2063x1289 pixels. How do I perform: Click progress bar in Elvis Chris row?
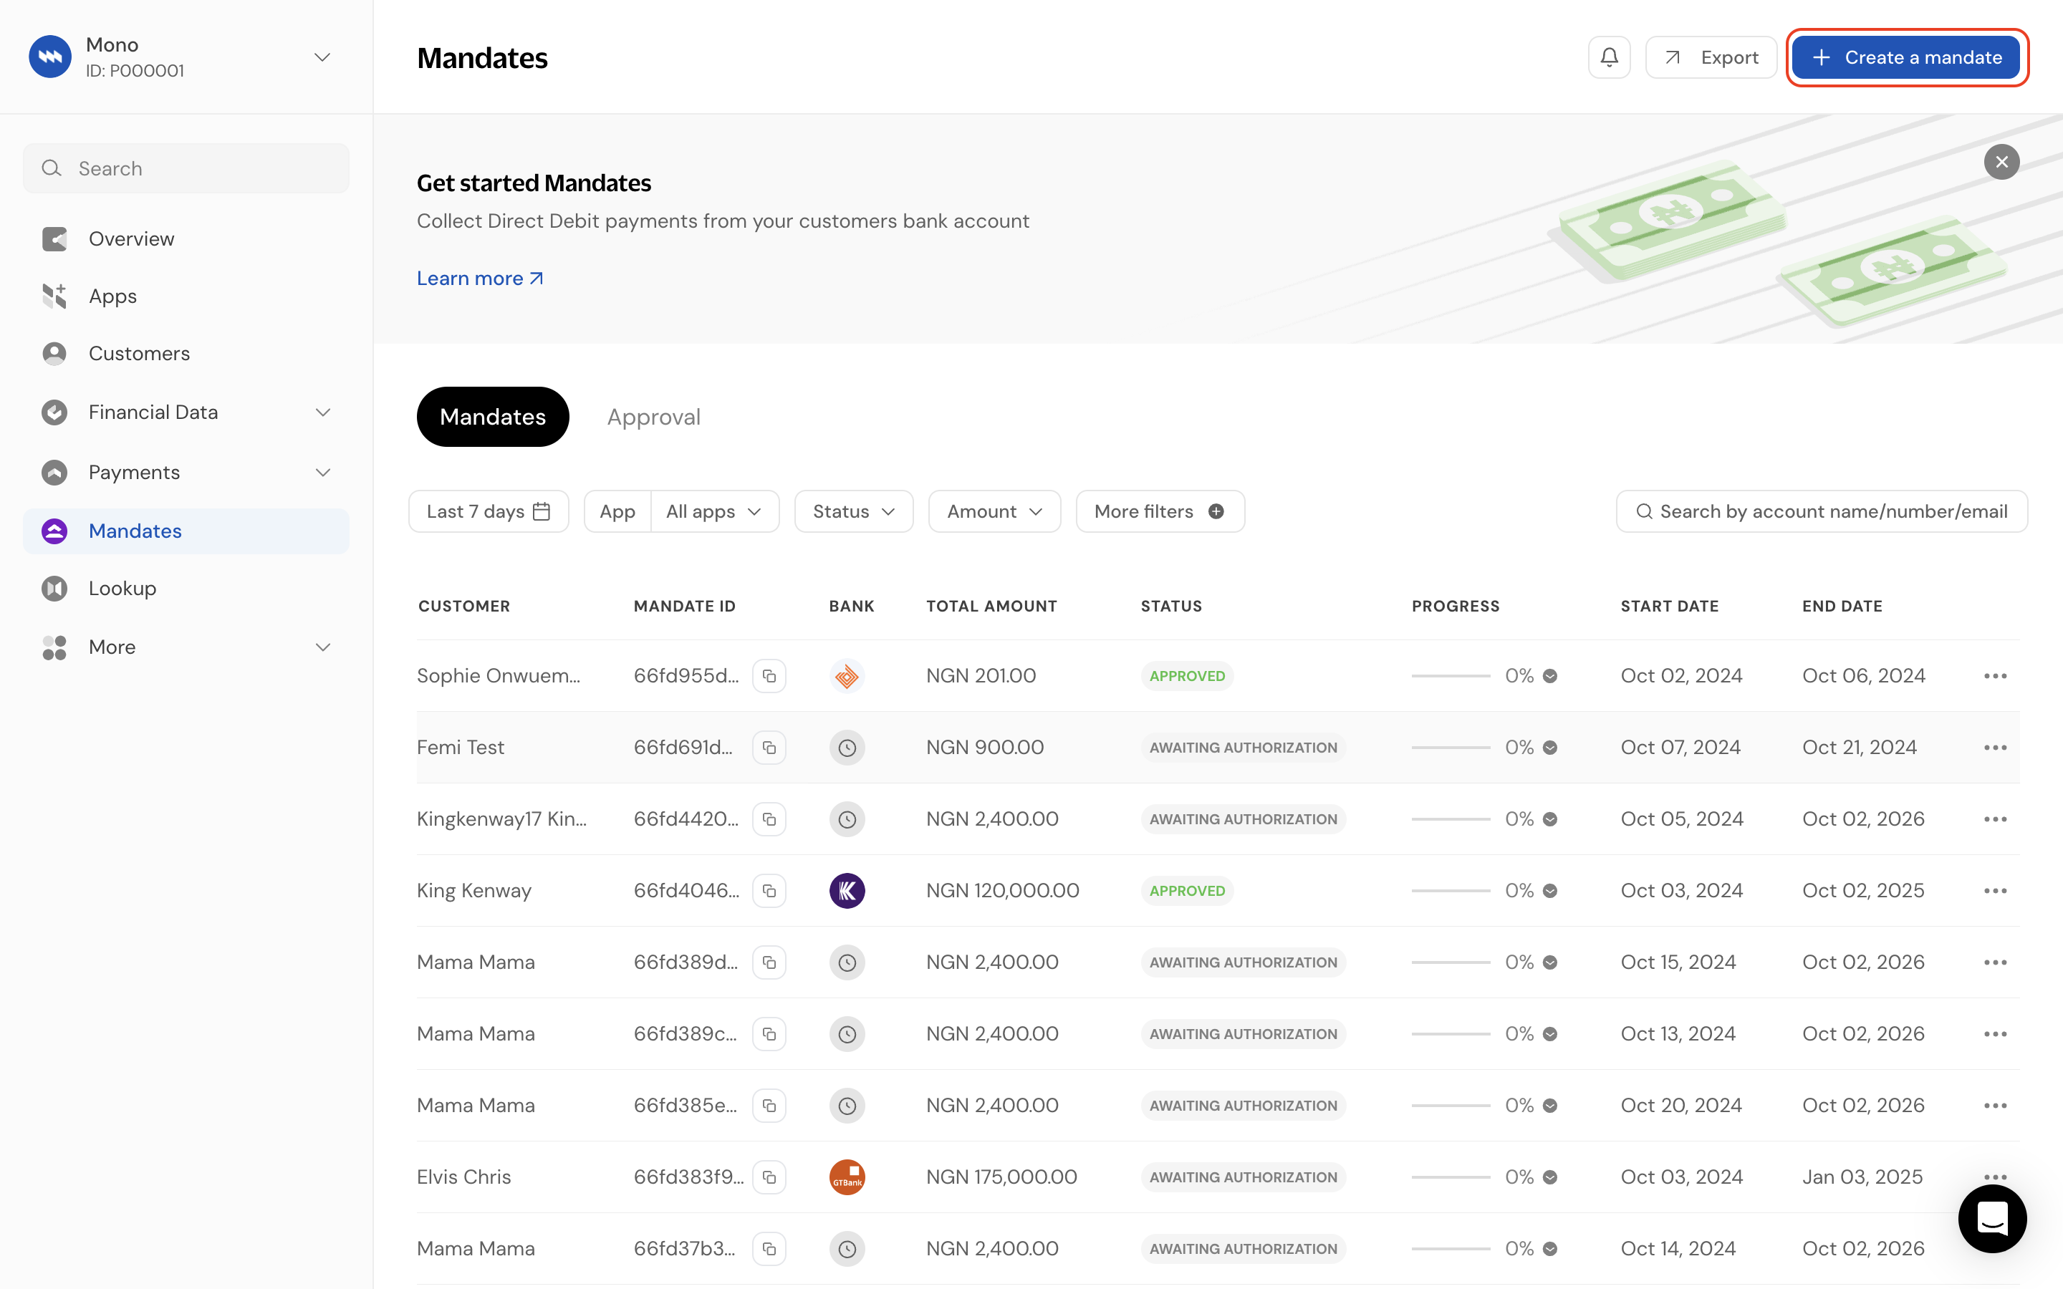[1450, 1177]
